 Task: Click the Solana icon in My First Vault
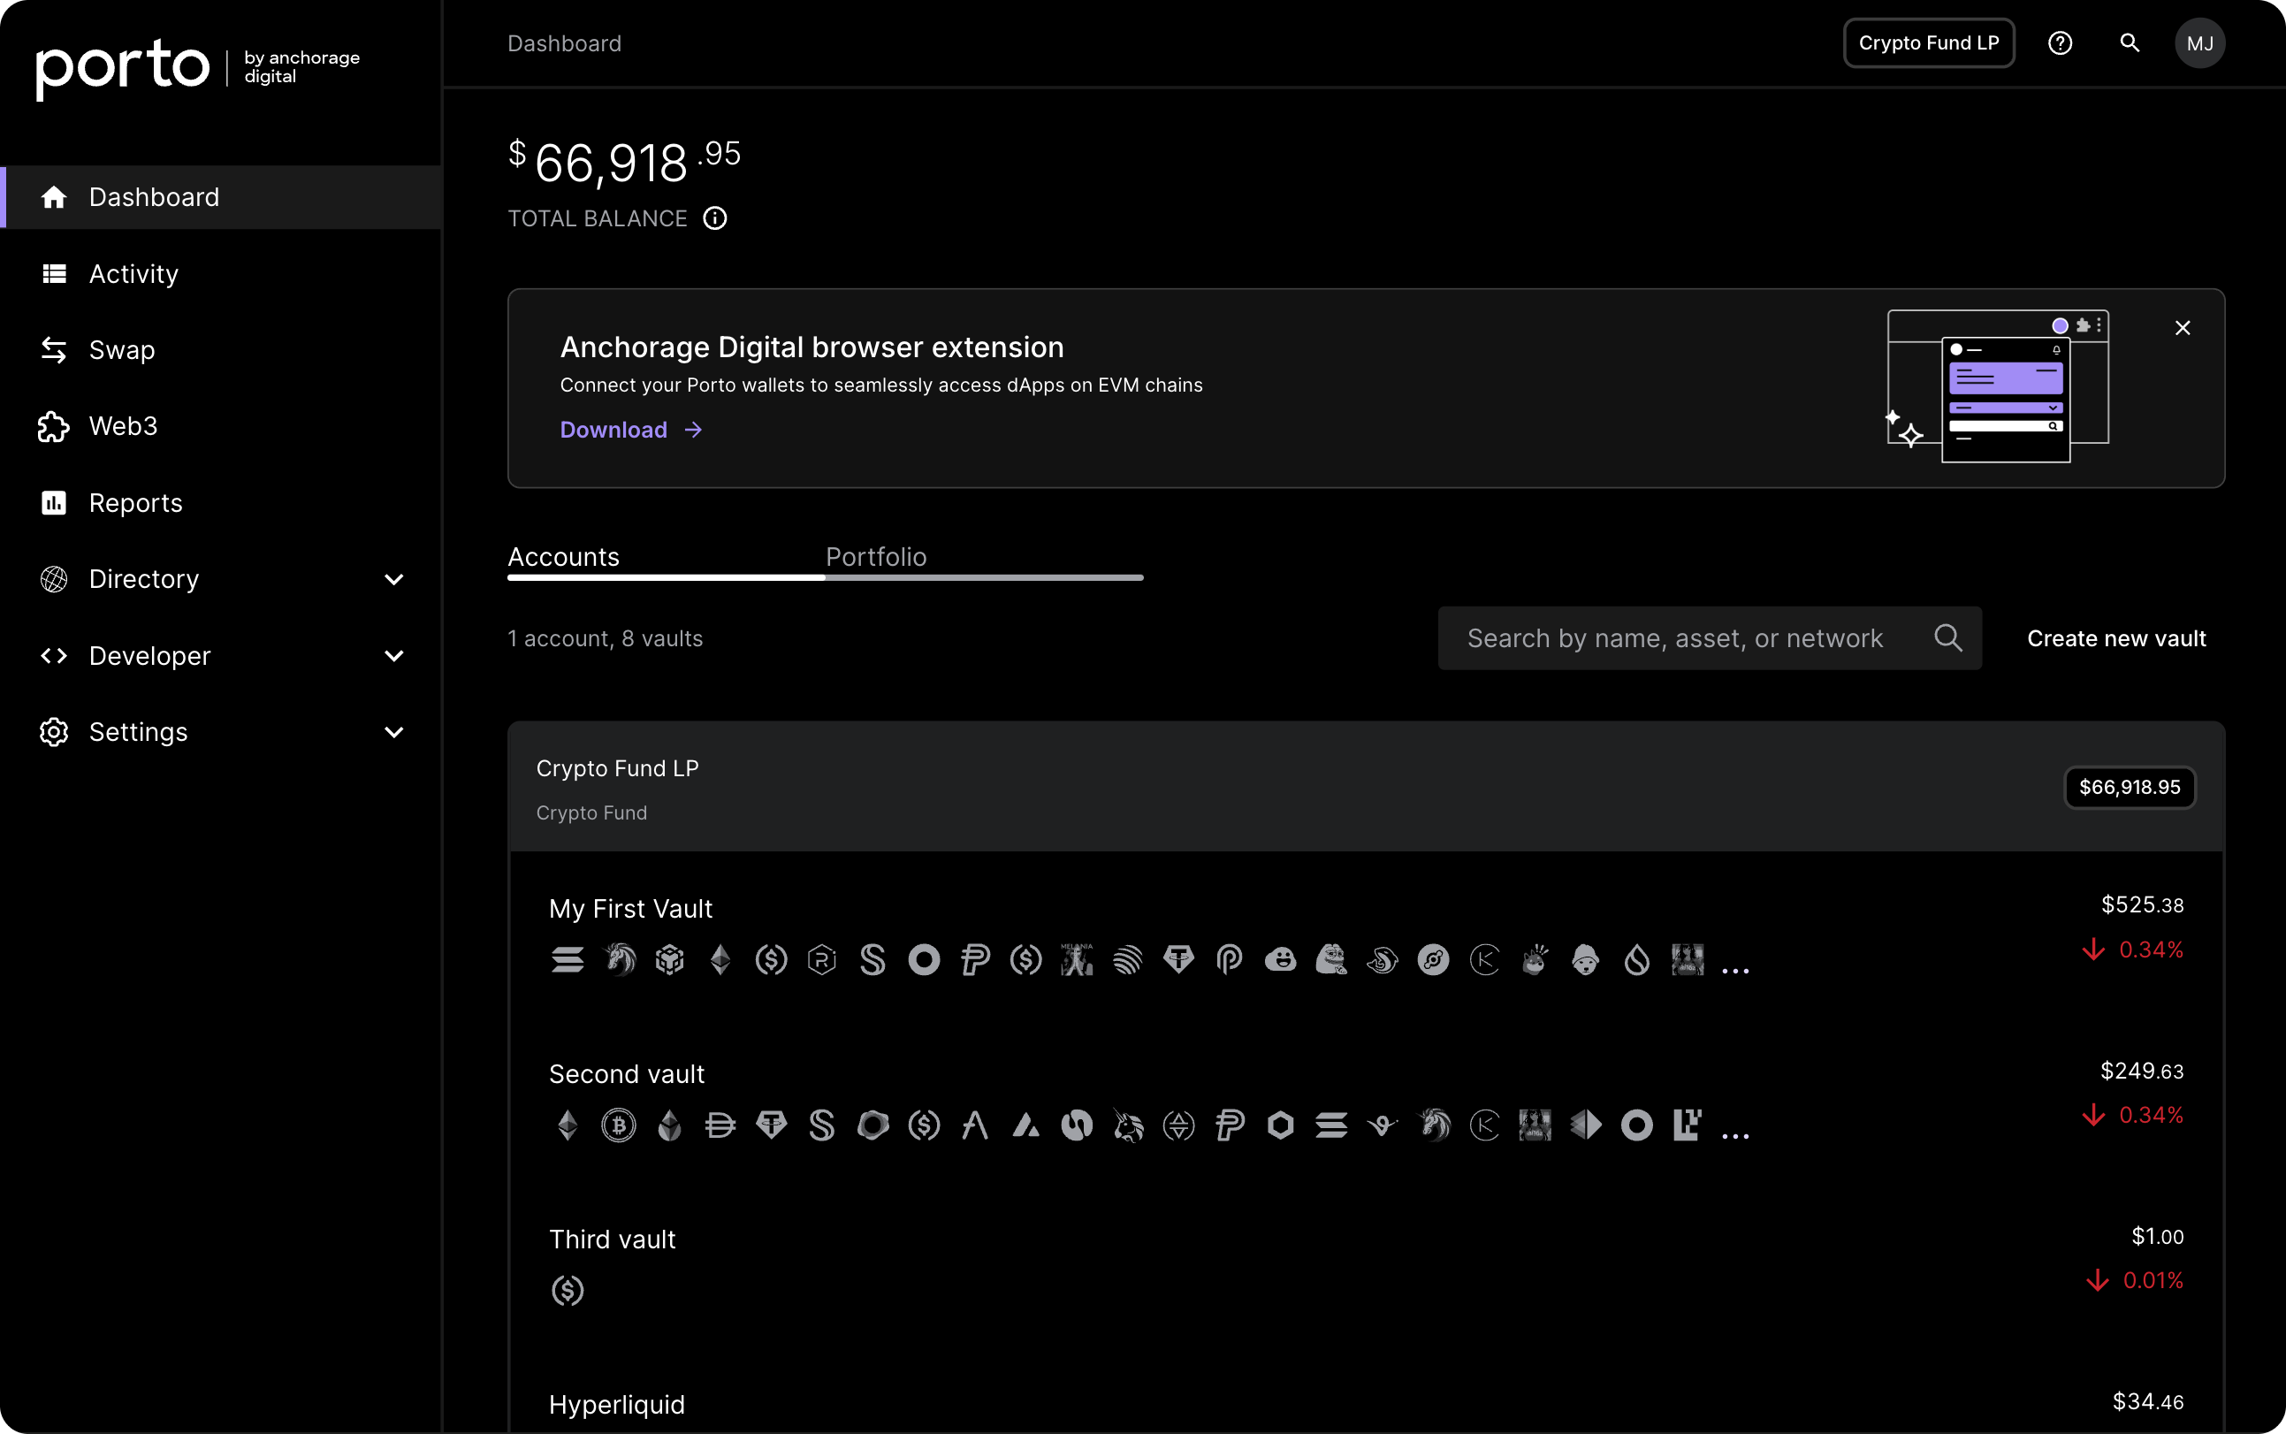[x=568, y=960]
